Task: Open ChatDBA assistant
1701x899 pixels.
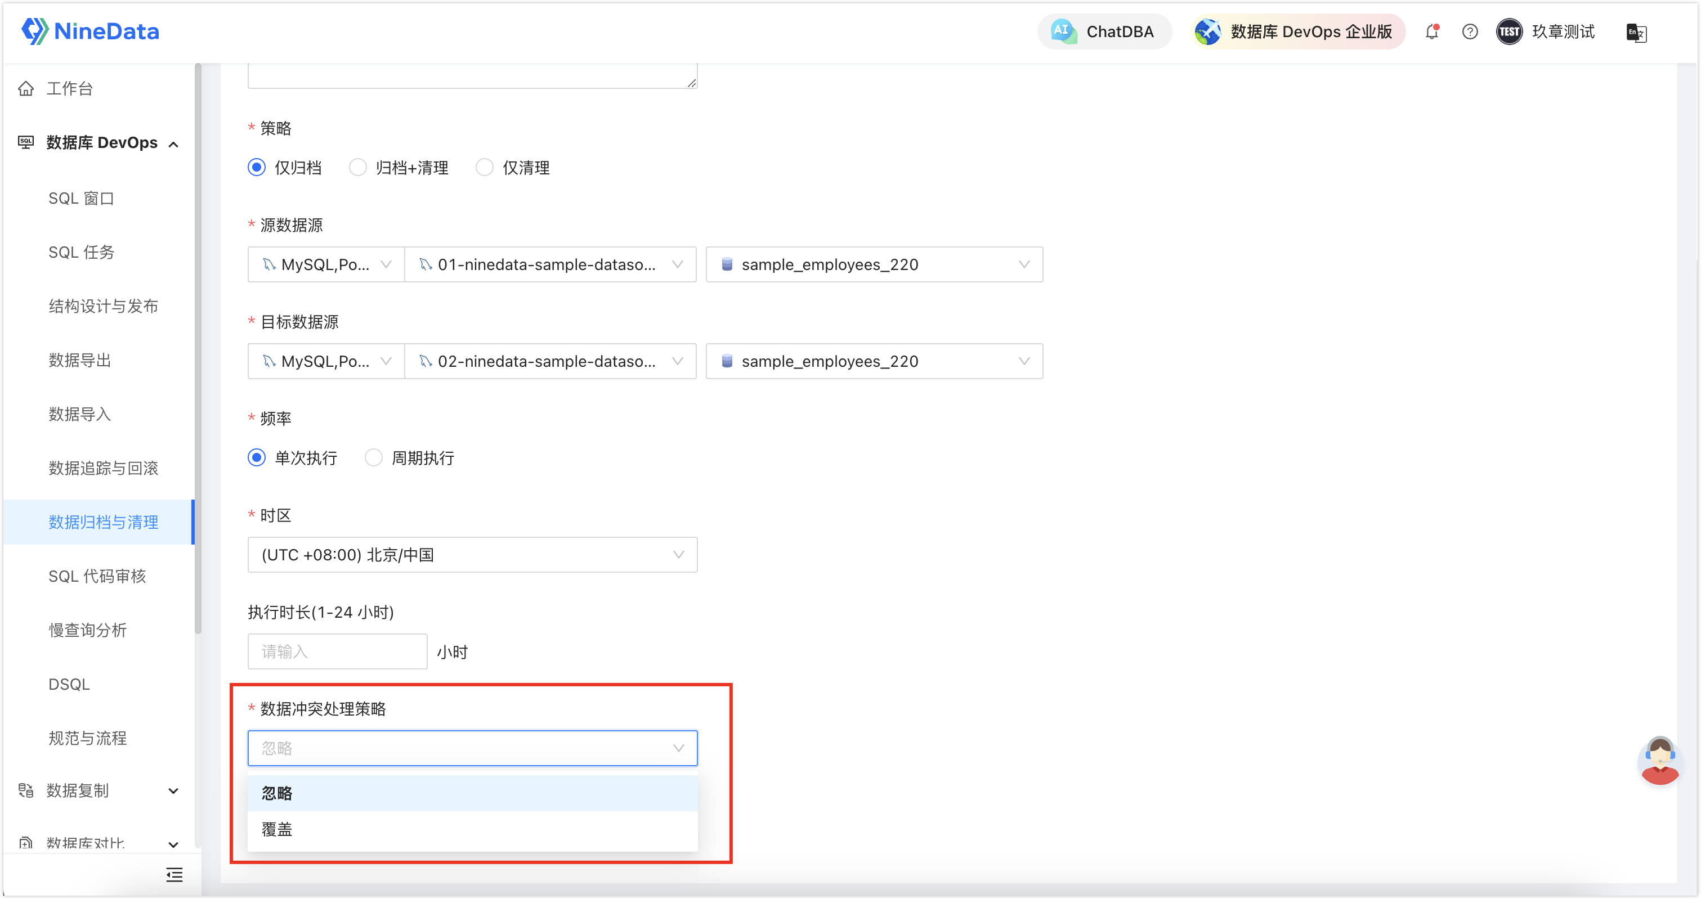Action: pos(1104,31)
